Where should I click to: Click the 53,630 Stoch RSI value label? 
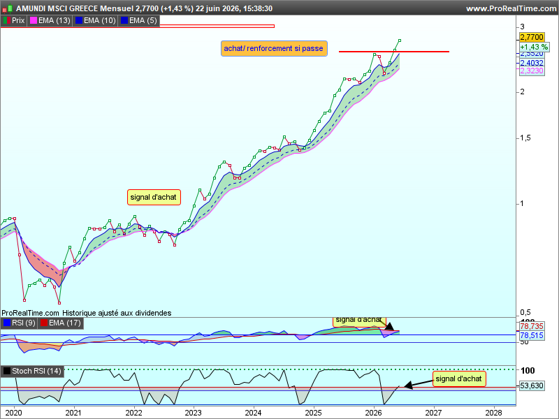(x=532, y=385)
